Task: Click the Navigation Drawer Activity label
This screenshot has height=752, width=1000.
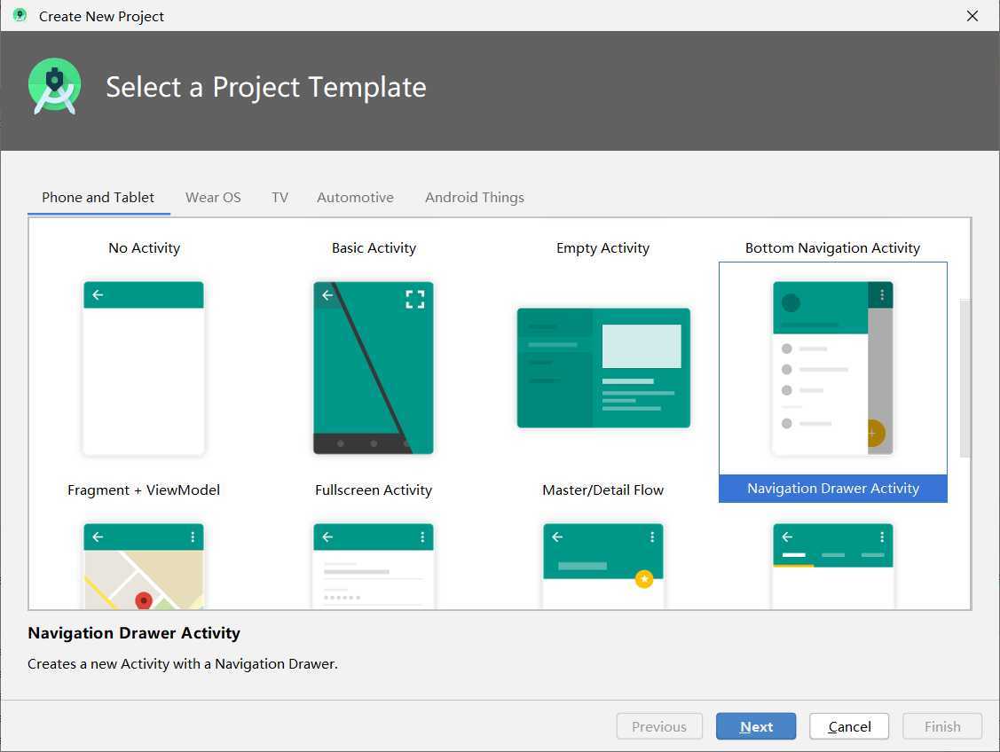Action: click(833, 488)
